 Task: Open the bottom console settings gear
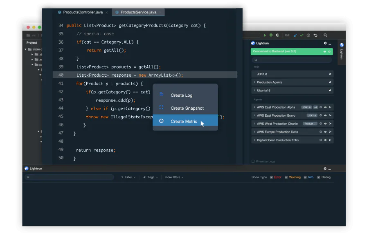click(x=324, y=169)
